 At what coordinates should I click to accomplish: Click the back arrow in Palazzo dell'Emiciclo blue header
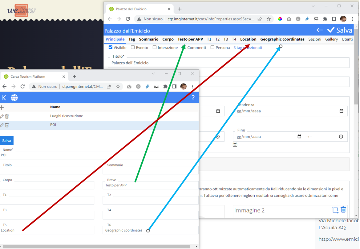(320, 30)
